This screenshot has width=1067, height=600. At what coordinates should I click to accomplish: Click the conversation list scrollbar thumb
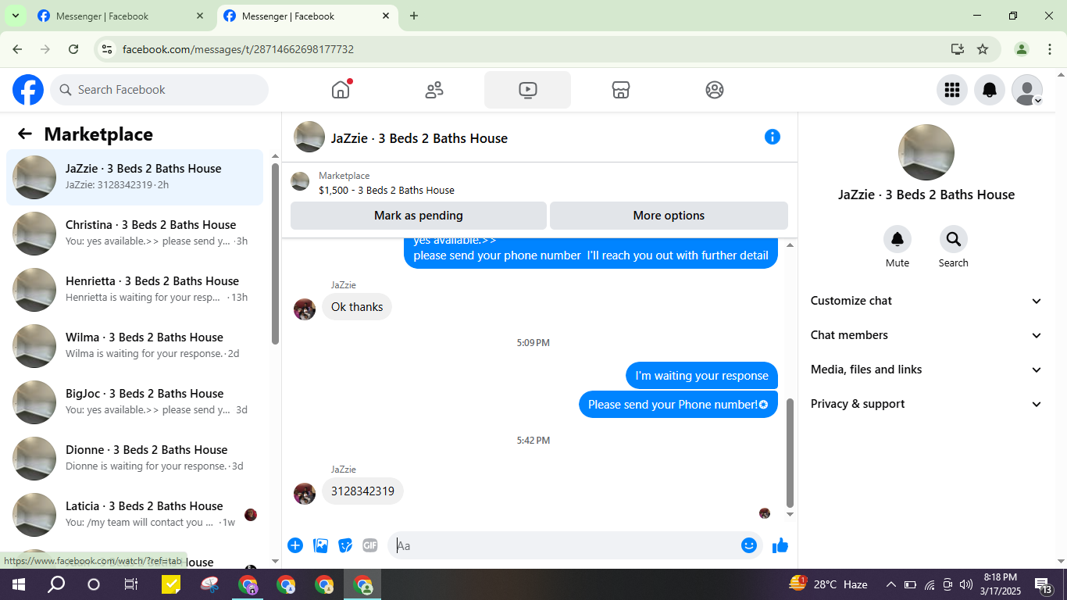pyautogui.click(x=275, y=253)
